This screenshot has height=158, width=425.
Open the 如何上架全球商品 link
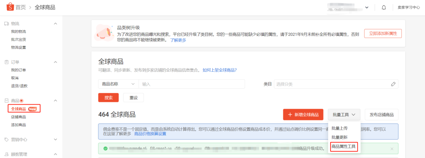pyautogui.click(x=220, y=70)
